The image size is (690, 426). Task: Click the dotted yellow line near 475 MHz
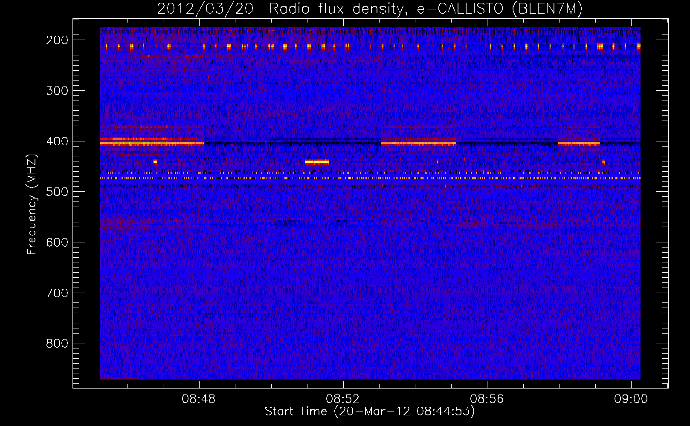370,178
